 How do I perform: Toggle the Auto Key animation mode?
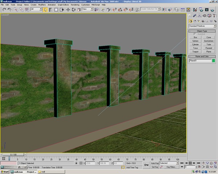pos(155,163)
